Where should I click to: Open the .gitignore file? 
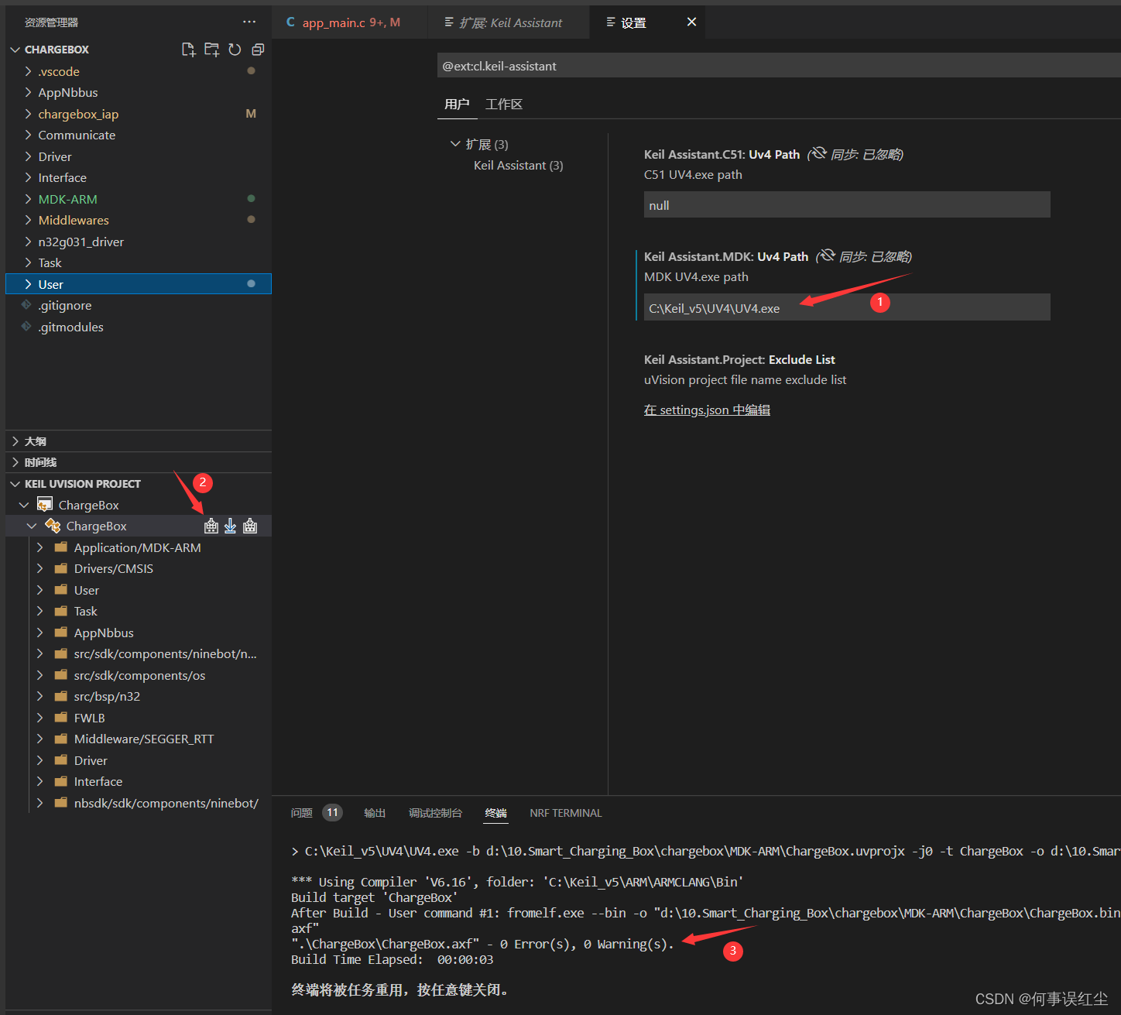[65, 305]
